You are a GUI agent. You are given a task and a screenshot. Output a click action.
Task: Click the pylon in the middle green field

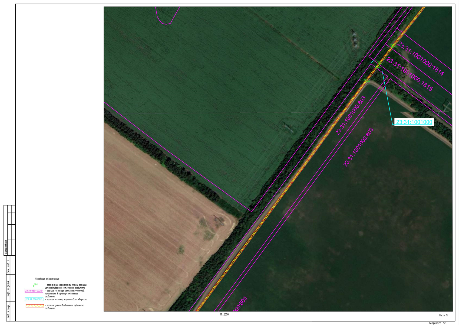(x=287, y=127)
